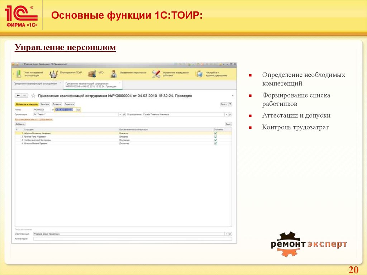
Task: Open the Еще menu above the employee table
Action: tap(228, 124)
